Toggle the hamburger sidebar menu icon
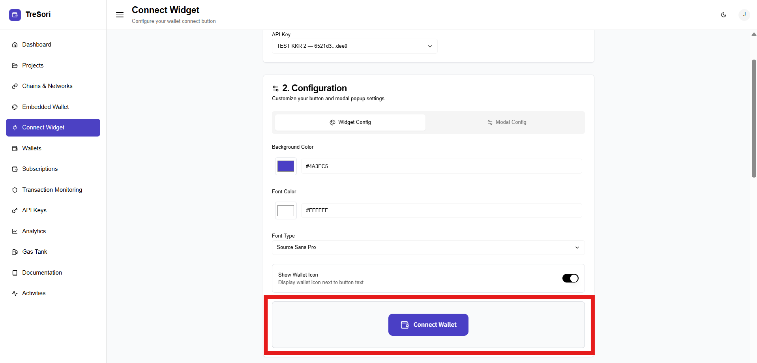 click(x=120, y=15)
